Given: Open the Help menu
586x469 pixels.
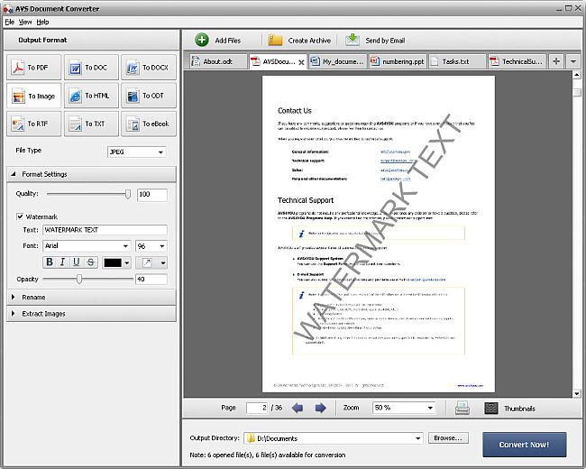Looking at the screenshot, I should tap(42, 22).
